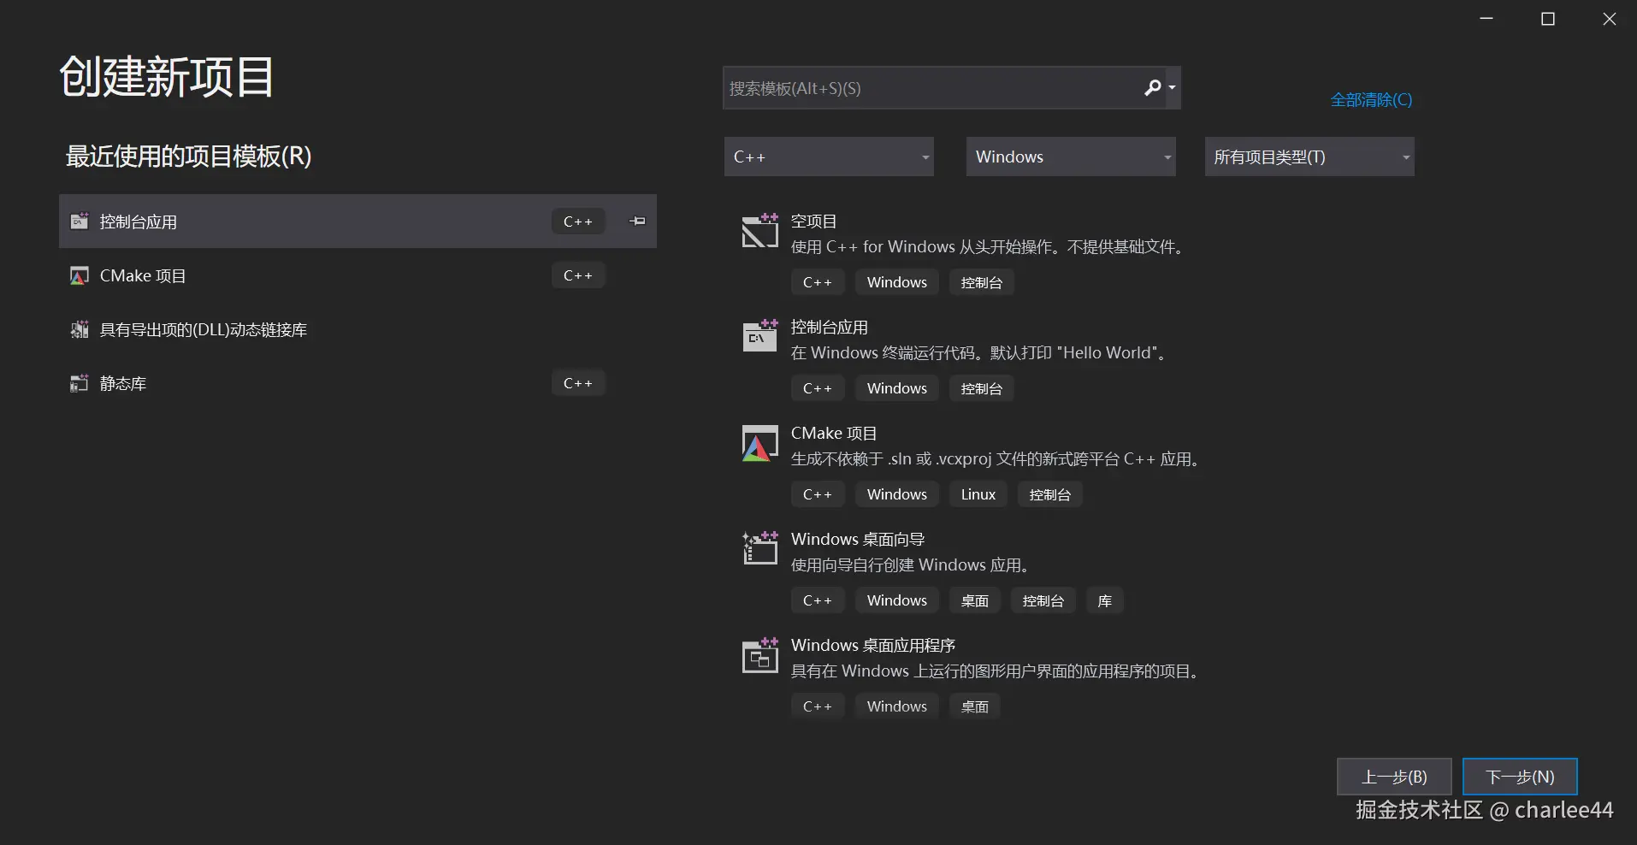
Task: Open the Windows platform dropdown
Action: [x=1070, y=157]
